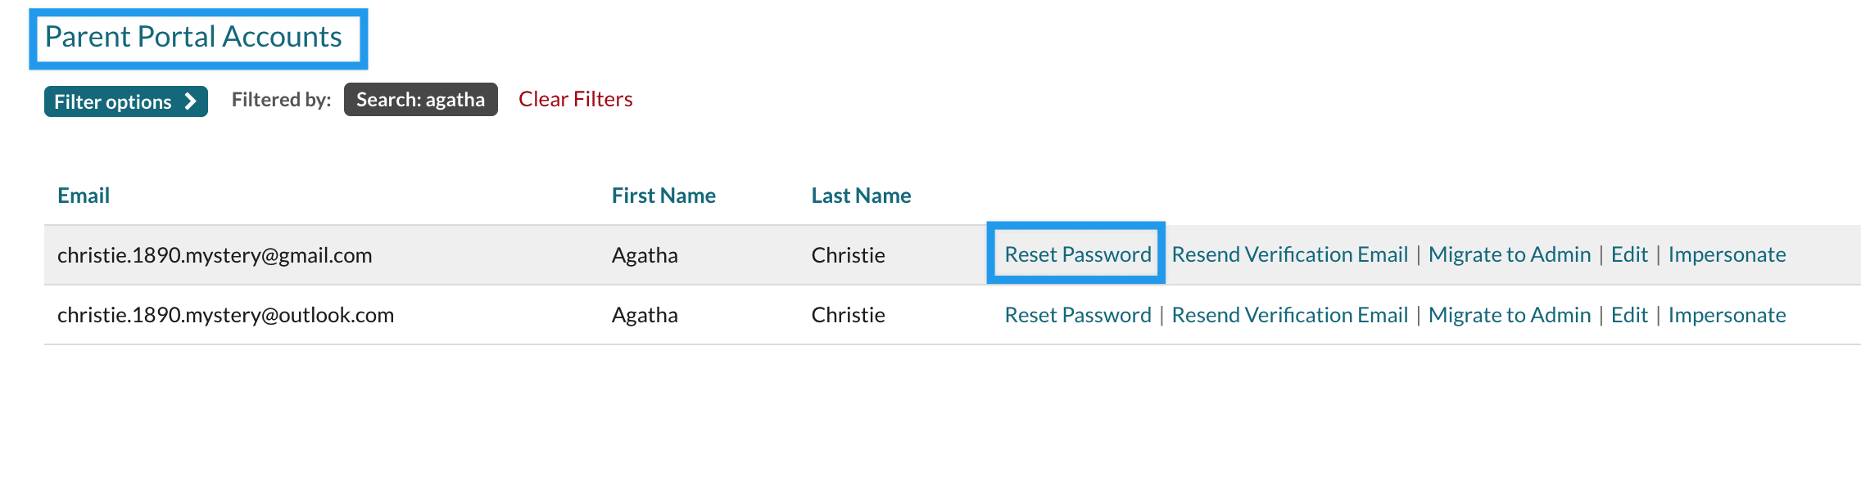Resend Verification Email for gmail.com account
1861x481 pixels.
(x=1289, y=254)
